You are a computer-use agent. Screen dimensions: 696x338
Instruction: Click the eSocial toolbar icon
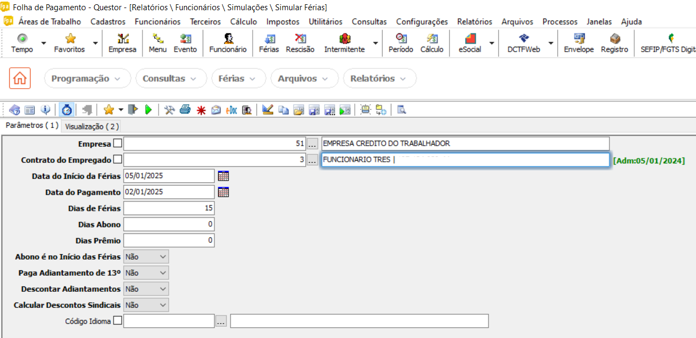470,43
